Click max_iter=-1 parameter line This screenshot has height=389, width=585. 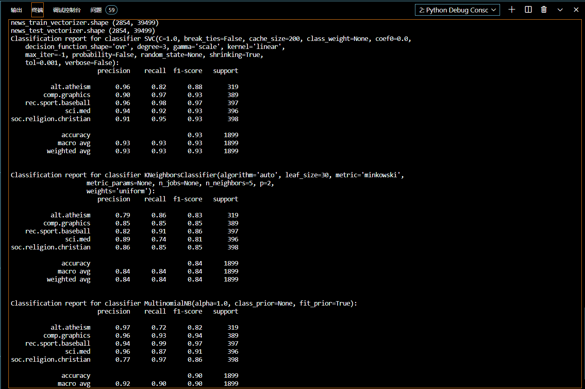click(x=144, y=55)
